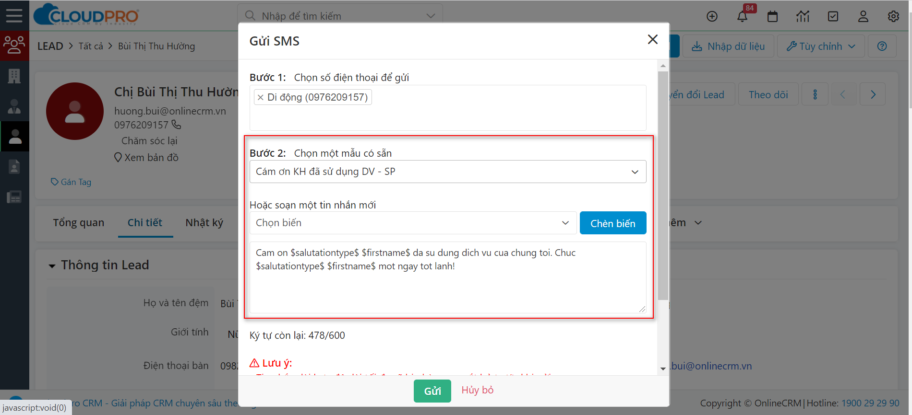Switch to the Chi tiết tab
Screen dimensions: 912x415
coord(145,222)
